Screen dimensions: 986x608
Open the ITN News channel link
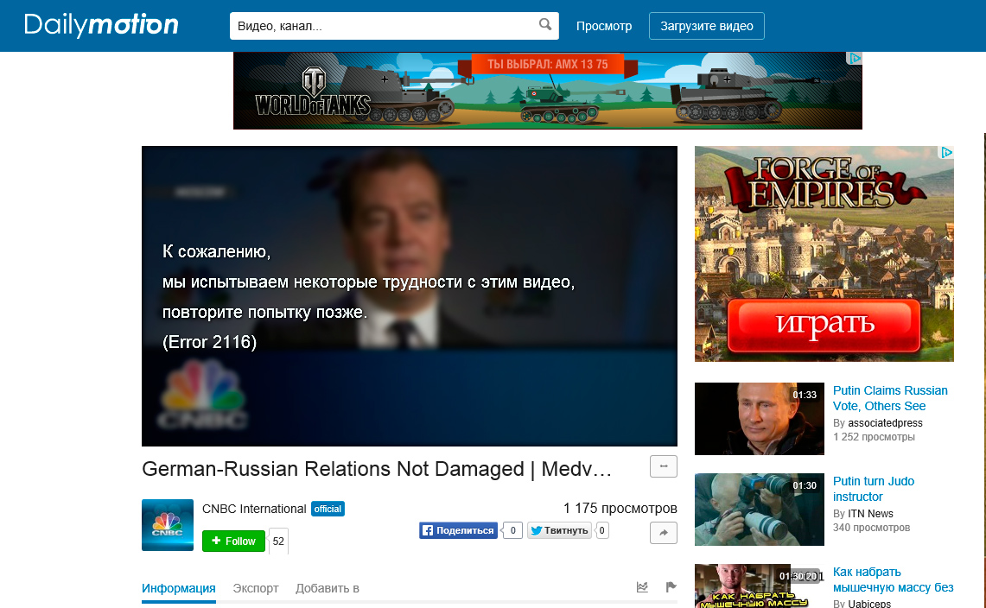pos(870,514)
